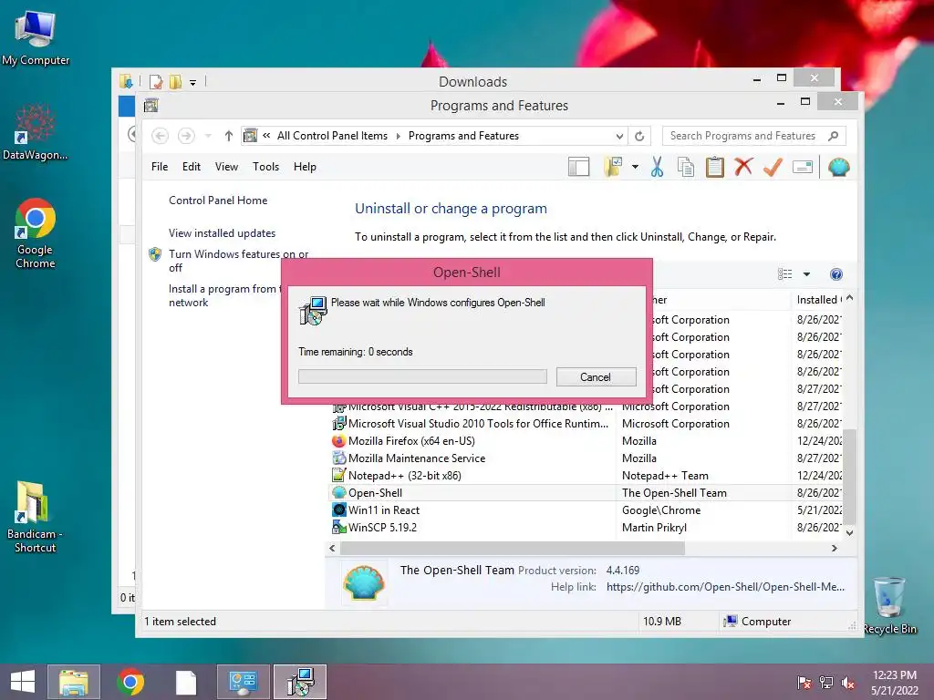Image resolution: width=934 pixels, height=700 pixels.
Task: Expand the All Control Panel Items breadcrumb arrow
Action: coord(398,137)
